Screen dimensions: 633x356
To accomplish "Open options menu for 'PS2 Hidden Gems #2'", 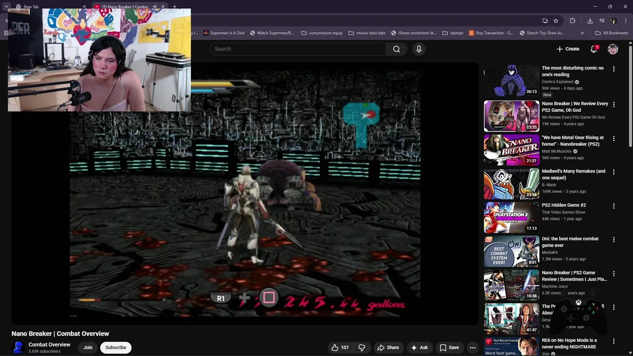I will click(614, 206).
